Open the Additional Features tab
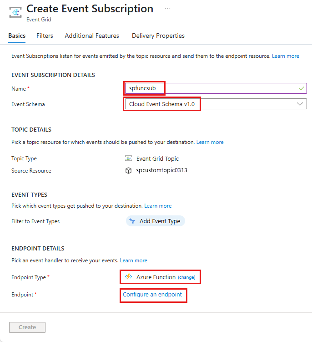Screen dimensions: 312x342 pyautogui.click(x=92, y=36)
